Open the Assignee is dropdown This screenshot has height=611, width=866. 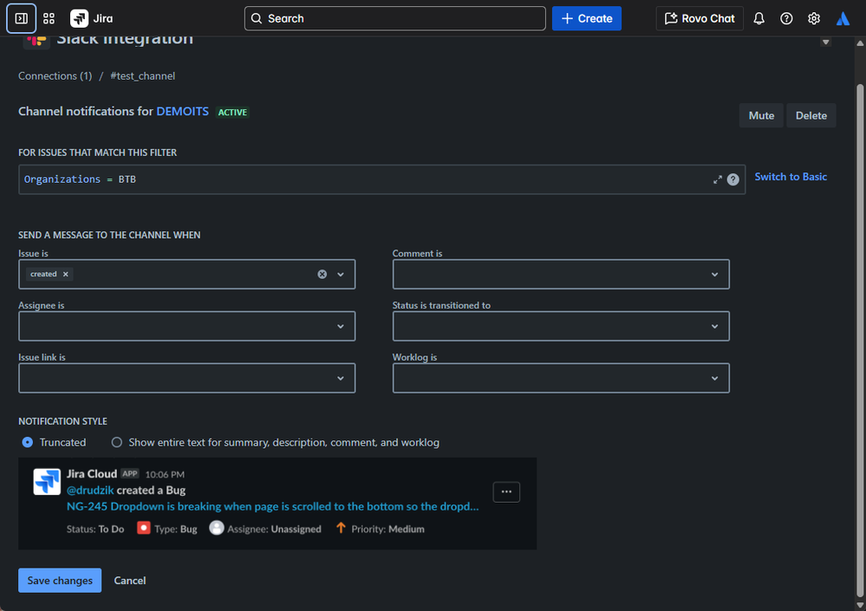point(186,326)
